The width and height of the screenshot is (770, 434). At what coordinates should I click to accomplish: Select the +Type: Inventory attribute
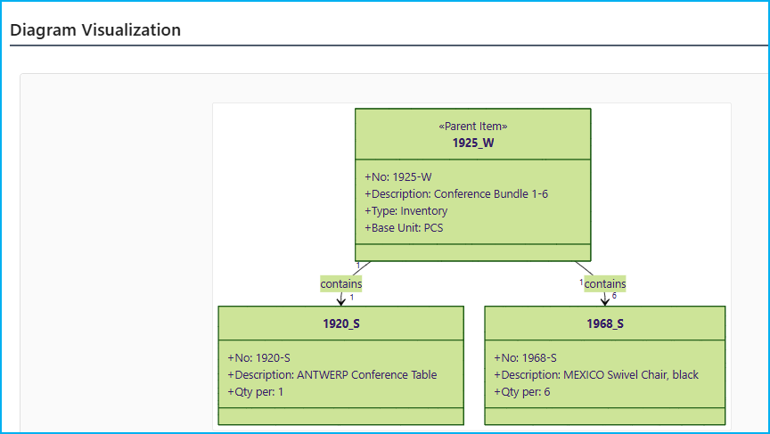click(x=406, y=211)
